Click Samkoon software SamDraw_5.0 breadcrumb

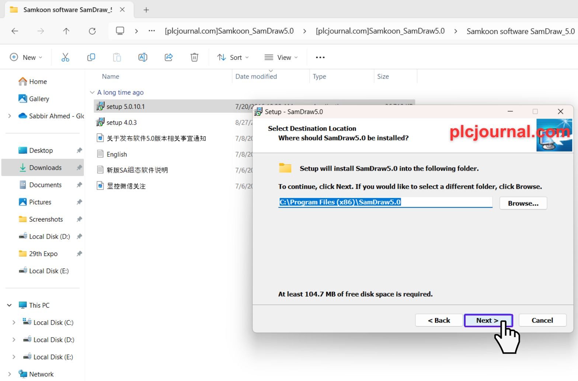520,31
